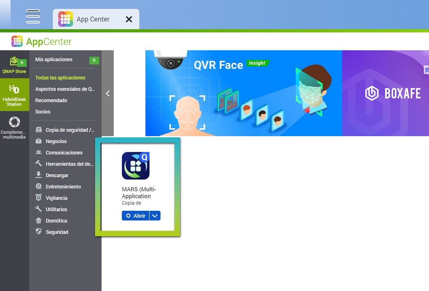Open the Comunicaciones category
This screenshot has height=291, width=429.
[64, 153]
